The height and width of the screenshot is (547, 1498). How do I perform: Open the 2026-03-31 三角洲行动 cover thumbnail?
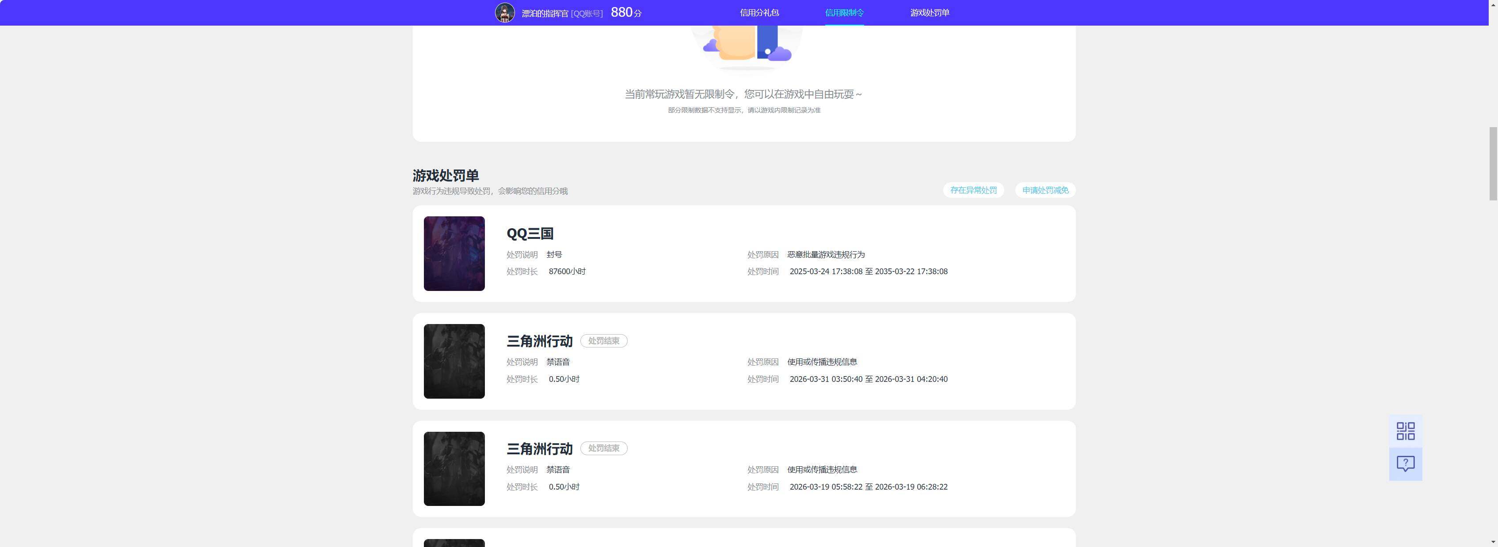454,361
